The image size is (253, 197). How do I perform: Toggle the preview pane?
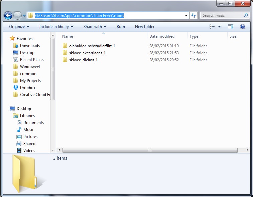231,27
